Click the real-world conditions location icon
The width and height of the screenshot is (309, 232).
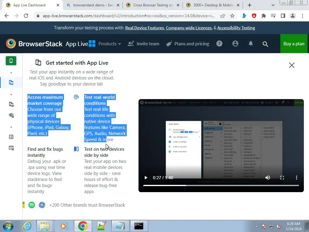pos(76,97)
